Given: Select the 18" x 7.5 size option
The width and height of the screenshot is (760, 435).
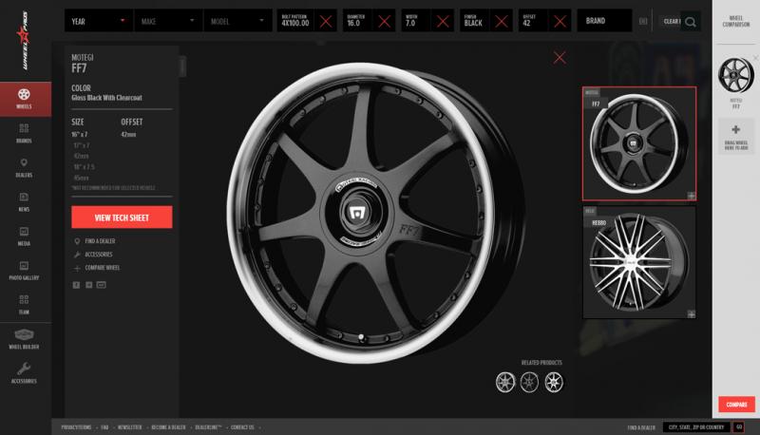Looking at the screenshot, I should click(84, 166).
